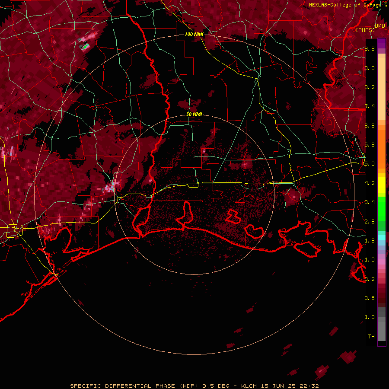This screenshot has width=389, height=389.
Task: Click the 8.2 scale value
Action: [x=370, y=87]
